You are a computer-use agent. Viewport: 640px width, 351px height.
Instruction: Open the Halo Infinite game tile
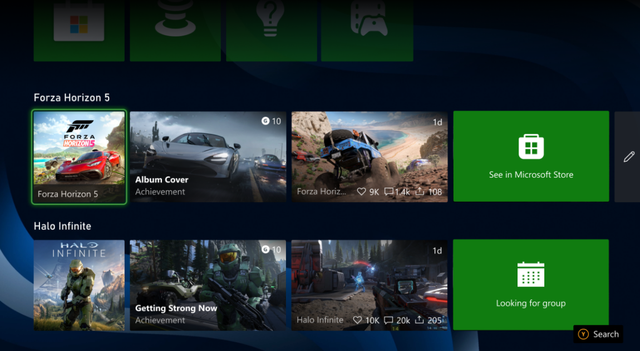click(79, 285)
